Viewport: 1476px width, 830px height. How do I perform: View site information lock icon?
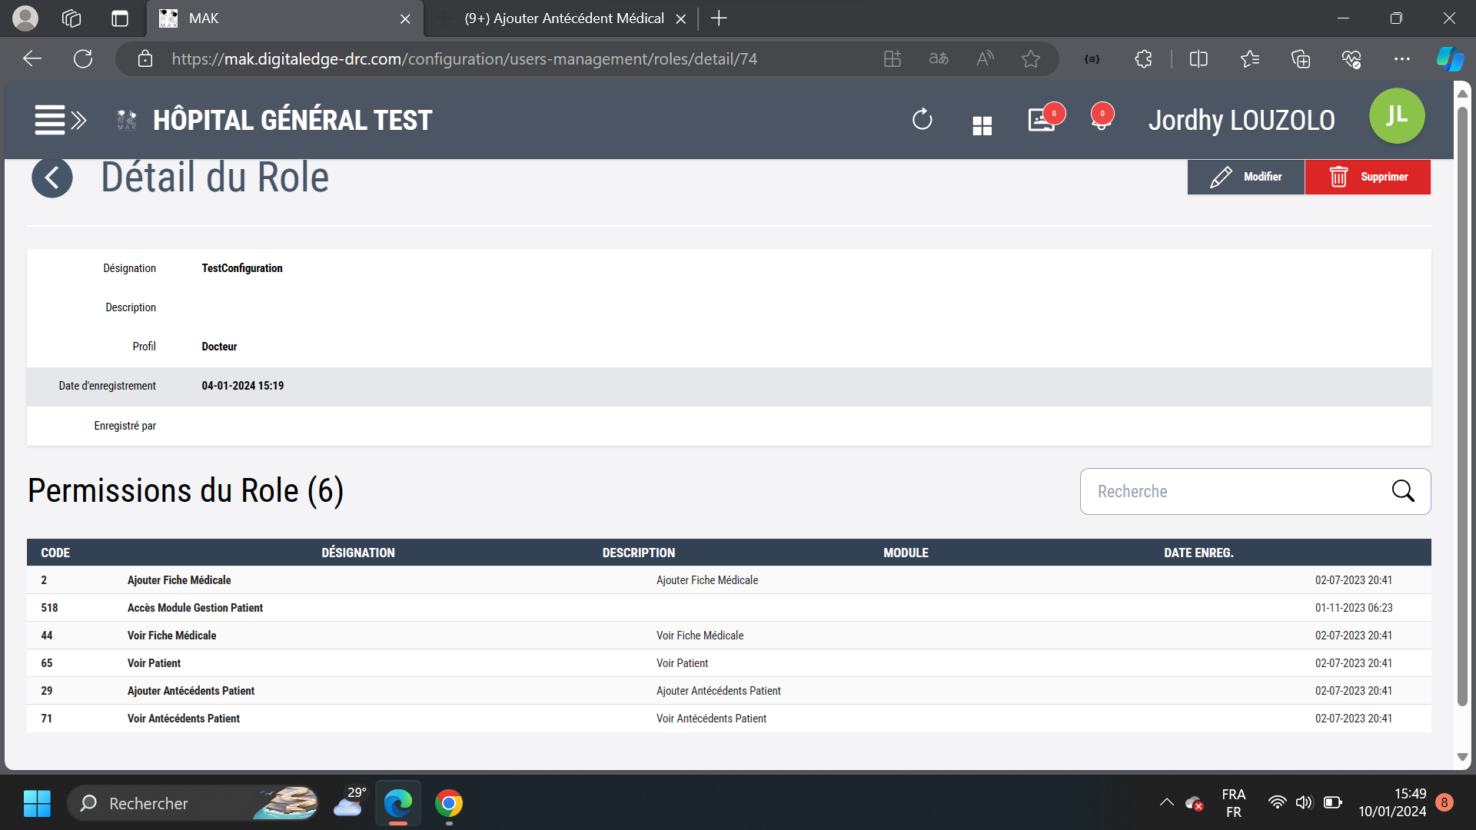[x=145, y=59]
